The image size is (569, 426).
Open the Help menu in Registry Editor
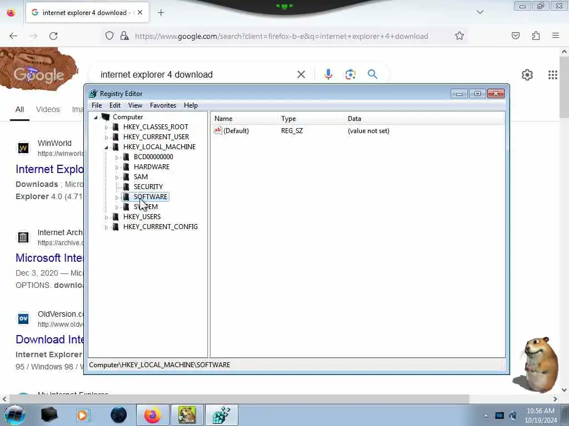click(191, 105)
